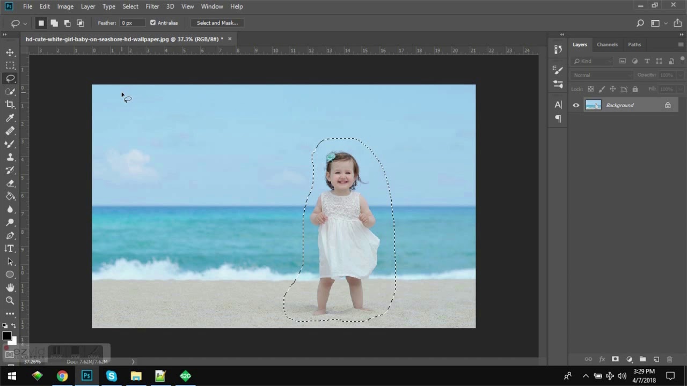Select the Move tool
Viewport: 687px width, 386px height.
click(10, 53)
